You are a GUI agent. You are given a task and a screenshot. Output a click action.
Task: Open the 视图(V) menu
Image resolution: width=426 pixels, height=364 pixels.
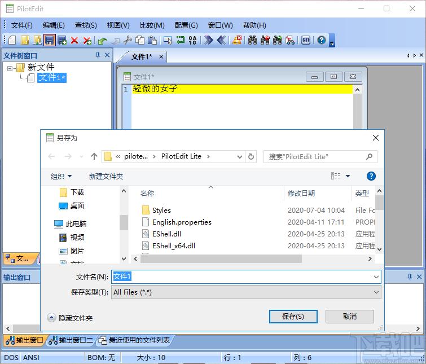point(118,25)
